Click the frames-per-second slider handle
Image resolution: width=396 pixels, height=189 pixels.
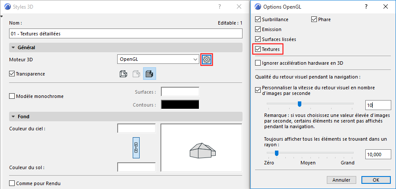tap(299, 104)
